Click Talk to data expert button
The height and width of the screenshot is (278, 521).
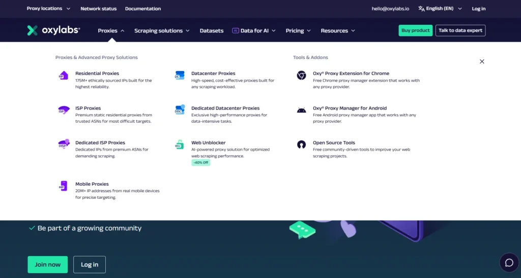(x=460, y=30)
